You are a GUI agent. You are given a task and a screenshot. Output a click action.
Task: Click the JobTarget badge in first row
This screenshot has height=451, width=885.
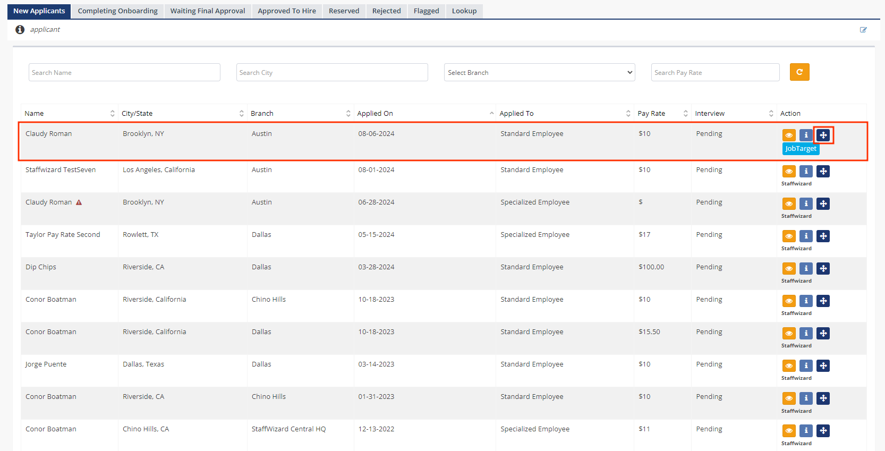pyautogui.click(x=801, y=149)
